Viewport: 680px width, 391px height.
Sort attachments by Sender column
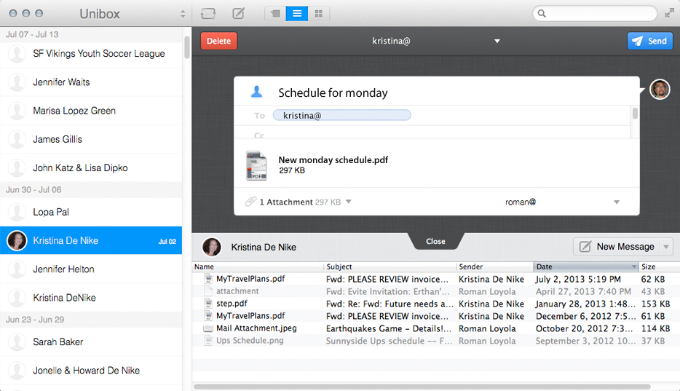coord(494,266)
